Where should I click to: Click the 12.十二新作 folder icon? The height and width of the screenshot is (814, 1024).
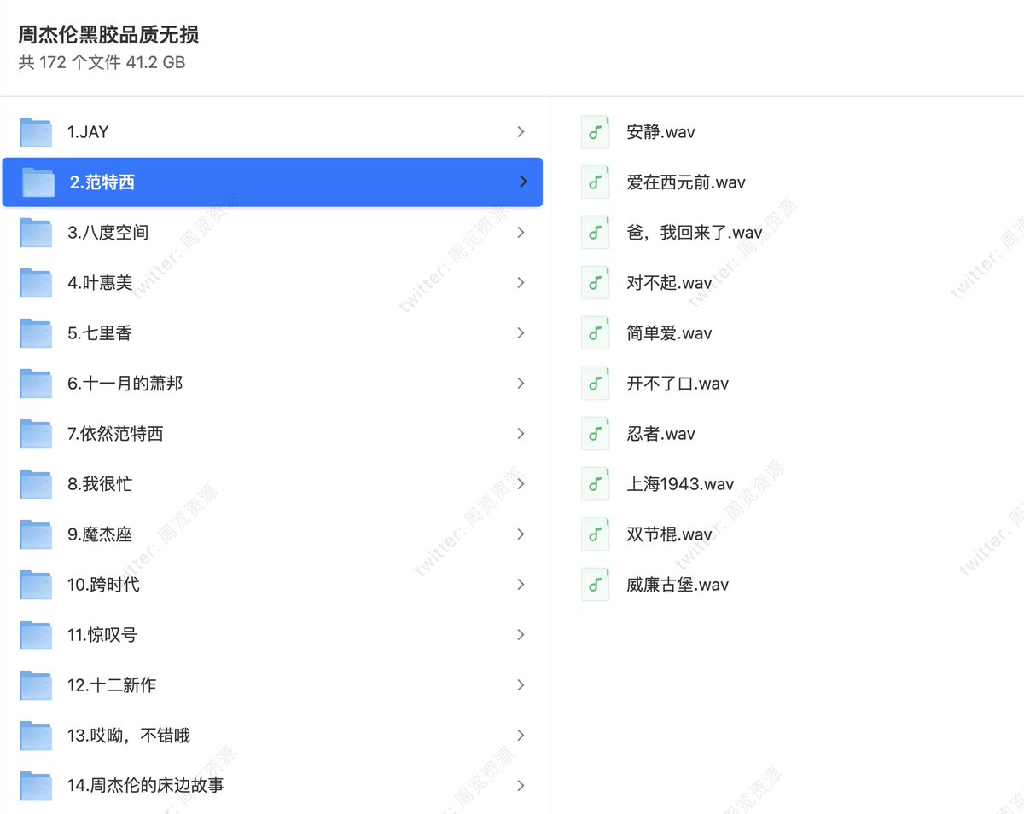(36, 685)
